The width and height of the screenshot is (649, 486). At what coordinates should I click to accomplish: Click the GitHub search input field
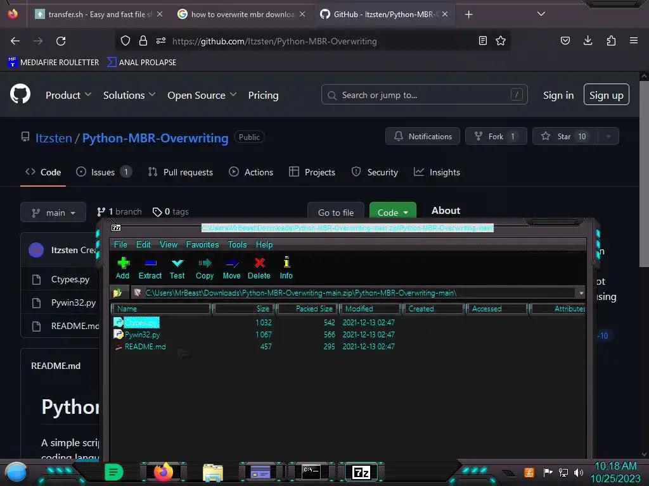point(424,95)
